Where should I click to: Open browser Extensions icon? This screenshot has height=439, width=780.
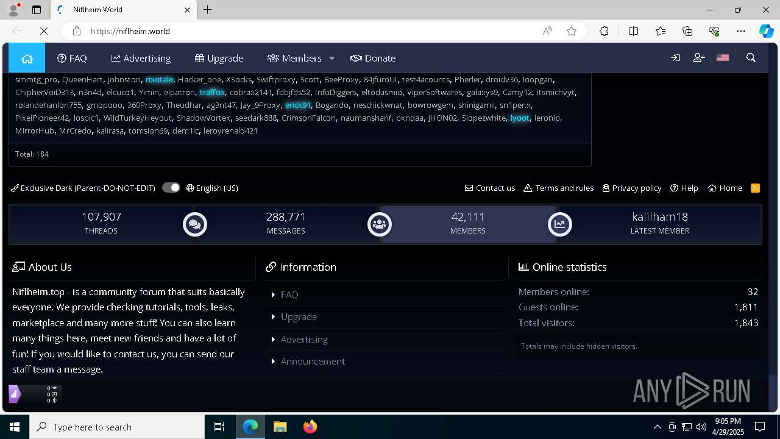tap(604, 31)
